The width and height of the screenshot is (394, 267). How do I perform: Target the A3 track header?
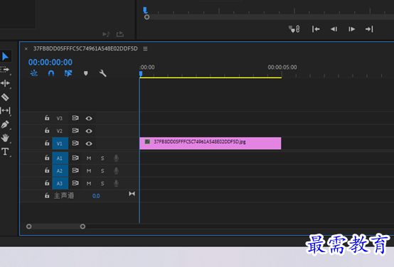60,183
